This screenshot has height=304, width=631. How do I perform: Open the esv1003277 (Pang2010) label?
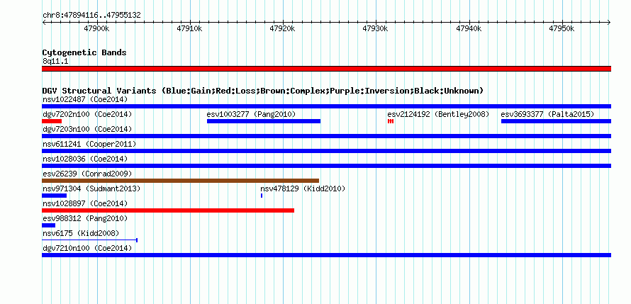[251, 114]
